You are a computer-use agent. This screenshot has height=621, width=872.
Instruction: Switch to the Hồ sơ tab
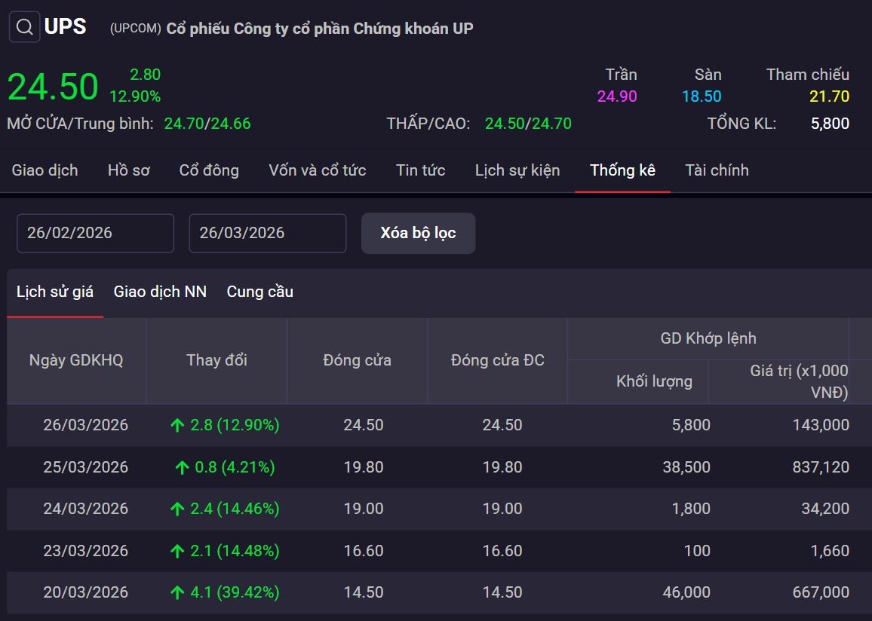(128, 170)
